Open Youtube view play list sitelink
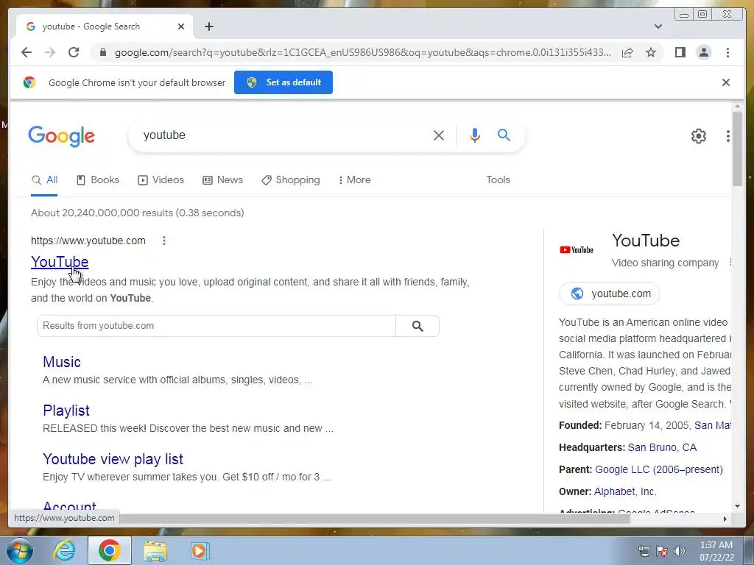 [x=113, y=459]
